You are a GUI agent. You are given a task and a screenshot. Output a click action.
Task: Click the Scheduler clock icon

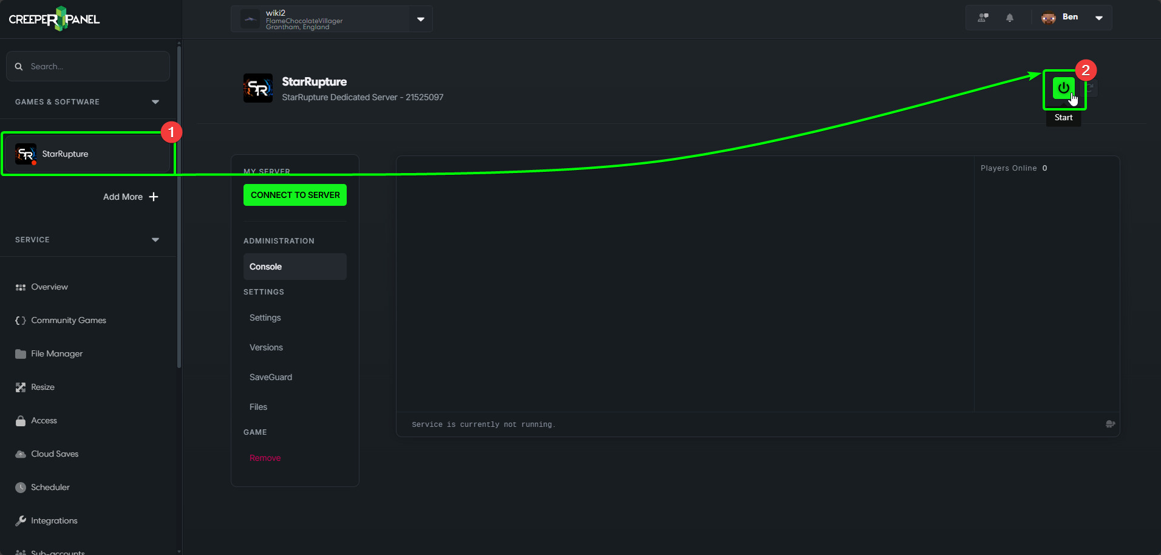click(21, 488)
